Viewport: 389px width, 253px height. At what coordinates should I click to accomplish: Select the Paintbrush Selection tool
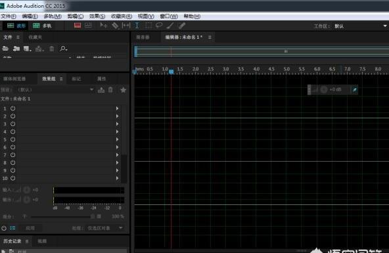(170, 26)
